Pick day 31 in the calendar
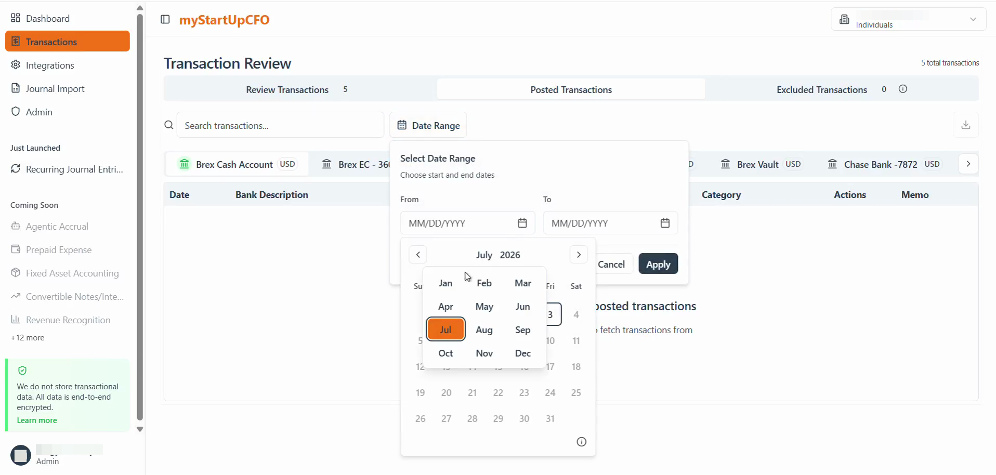Screen dimensions: 996x475 [x=550, y=418]
